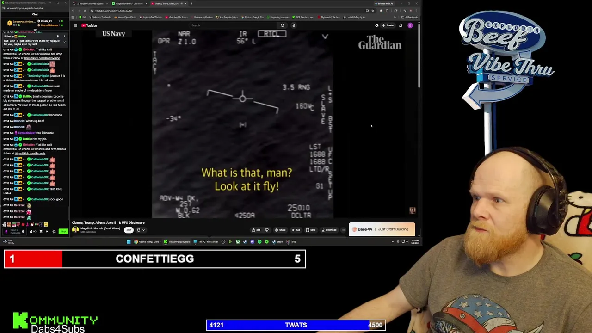Image resolution: width=592 pixels, height=333 pixels.
Task: Open the YouTube Create button
Action: [388, 25]
